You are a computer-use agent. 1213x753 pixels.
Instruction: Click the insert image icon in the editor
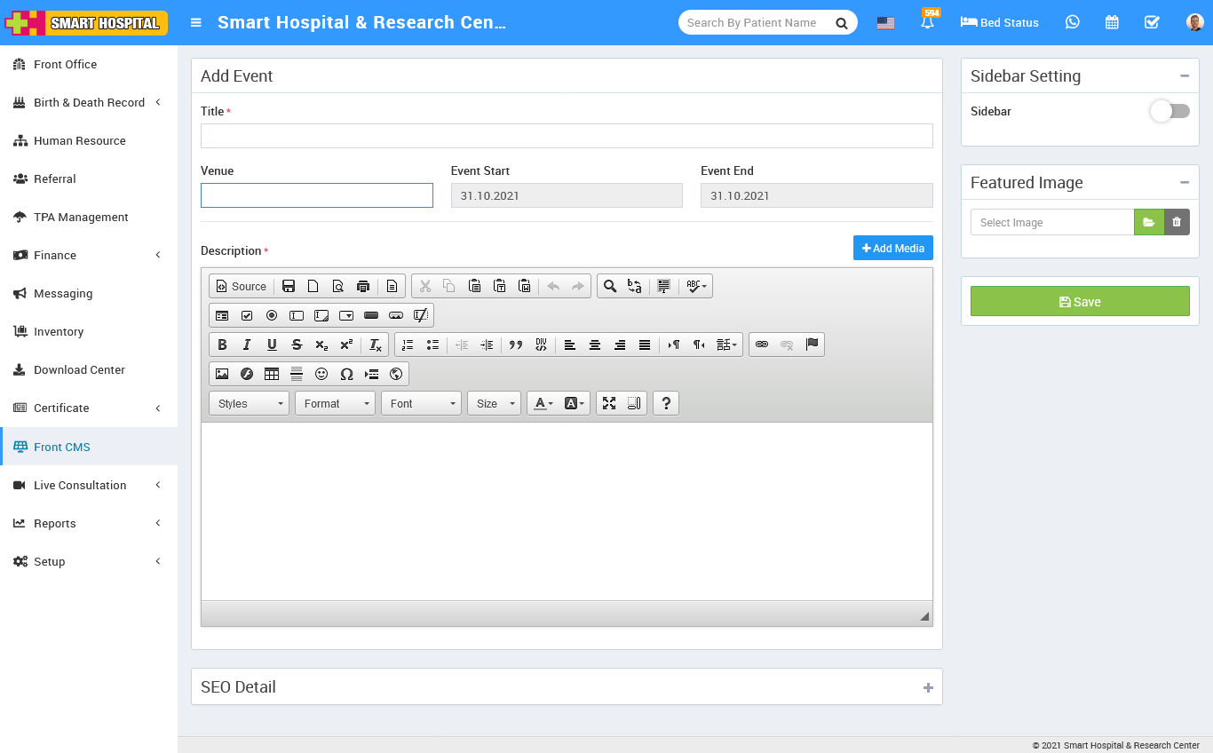click(x=222, y=374)
